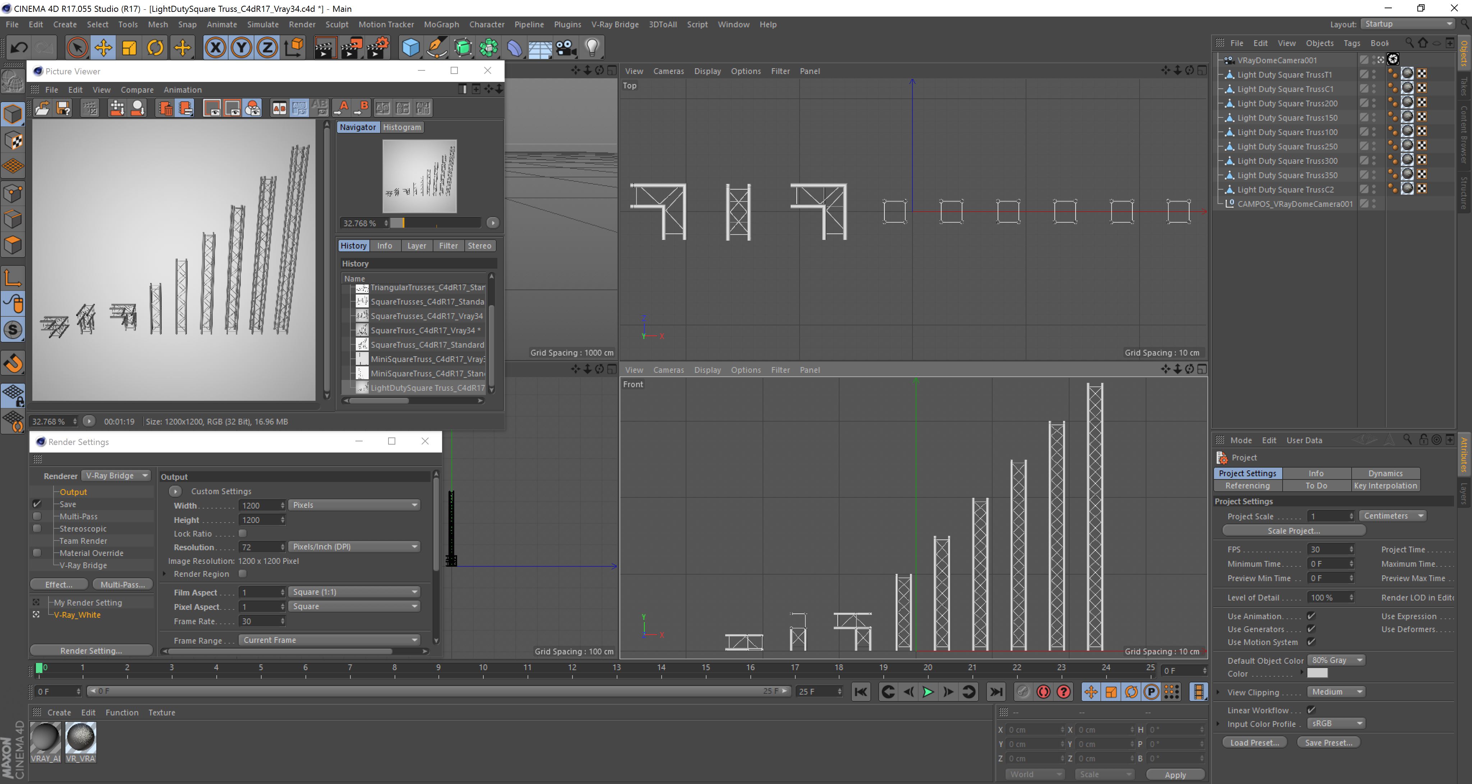Activate the Rotate tool
This screenshot has height=784, width=1472.
155,47
